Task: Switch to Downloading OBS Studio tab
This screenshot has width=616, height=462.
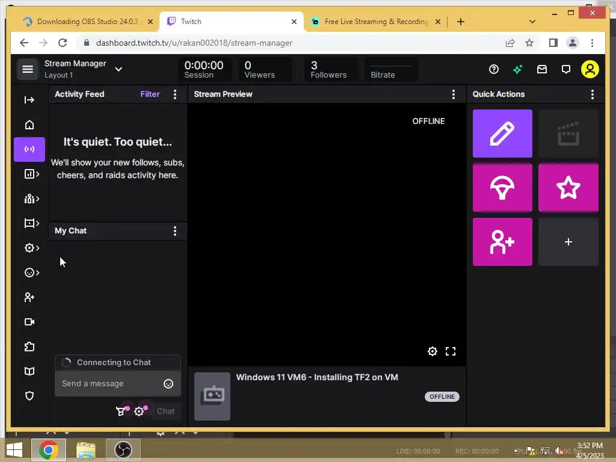Action: (87, 22)
